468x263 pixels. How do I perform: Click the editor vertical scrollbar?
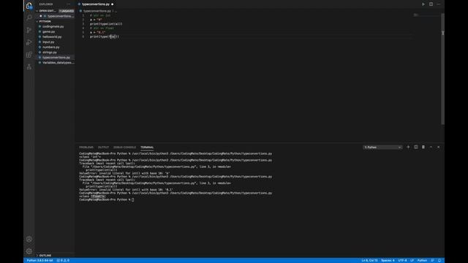[x=442, y=69]
